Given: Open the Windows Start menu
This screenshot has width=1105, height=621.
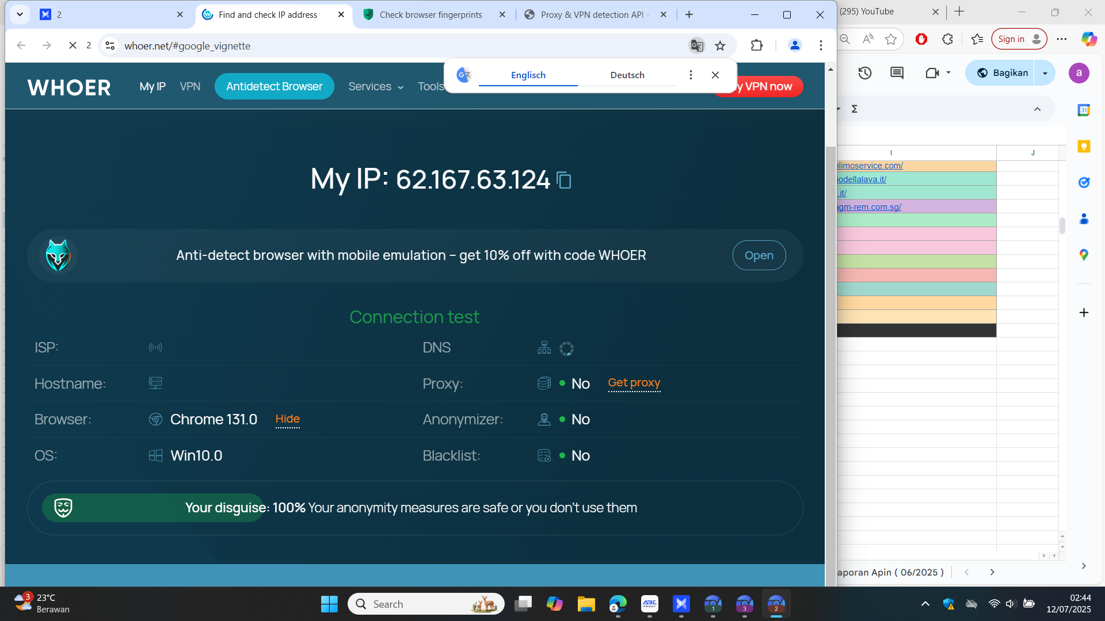Looking at the screenshot, I should (329, 604).
